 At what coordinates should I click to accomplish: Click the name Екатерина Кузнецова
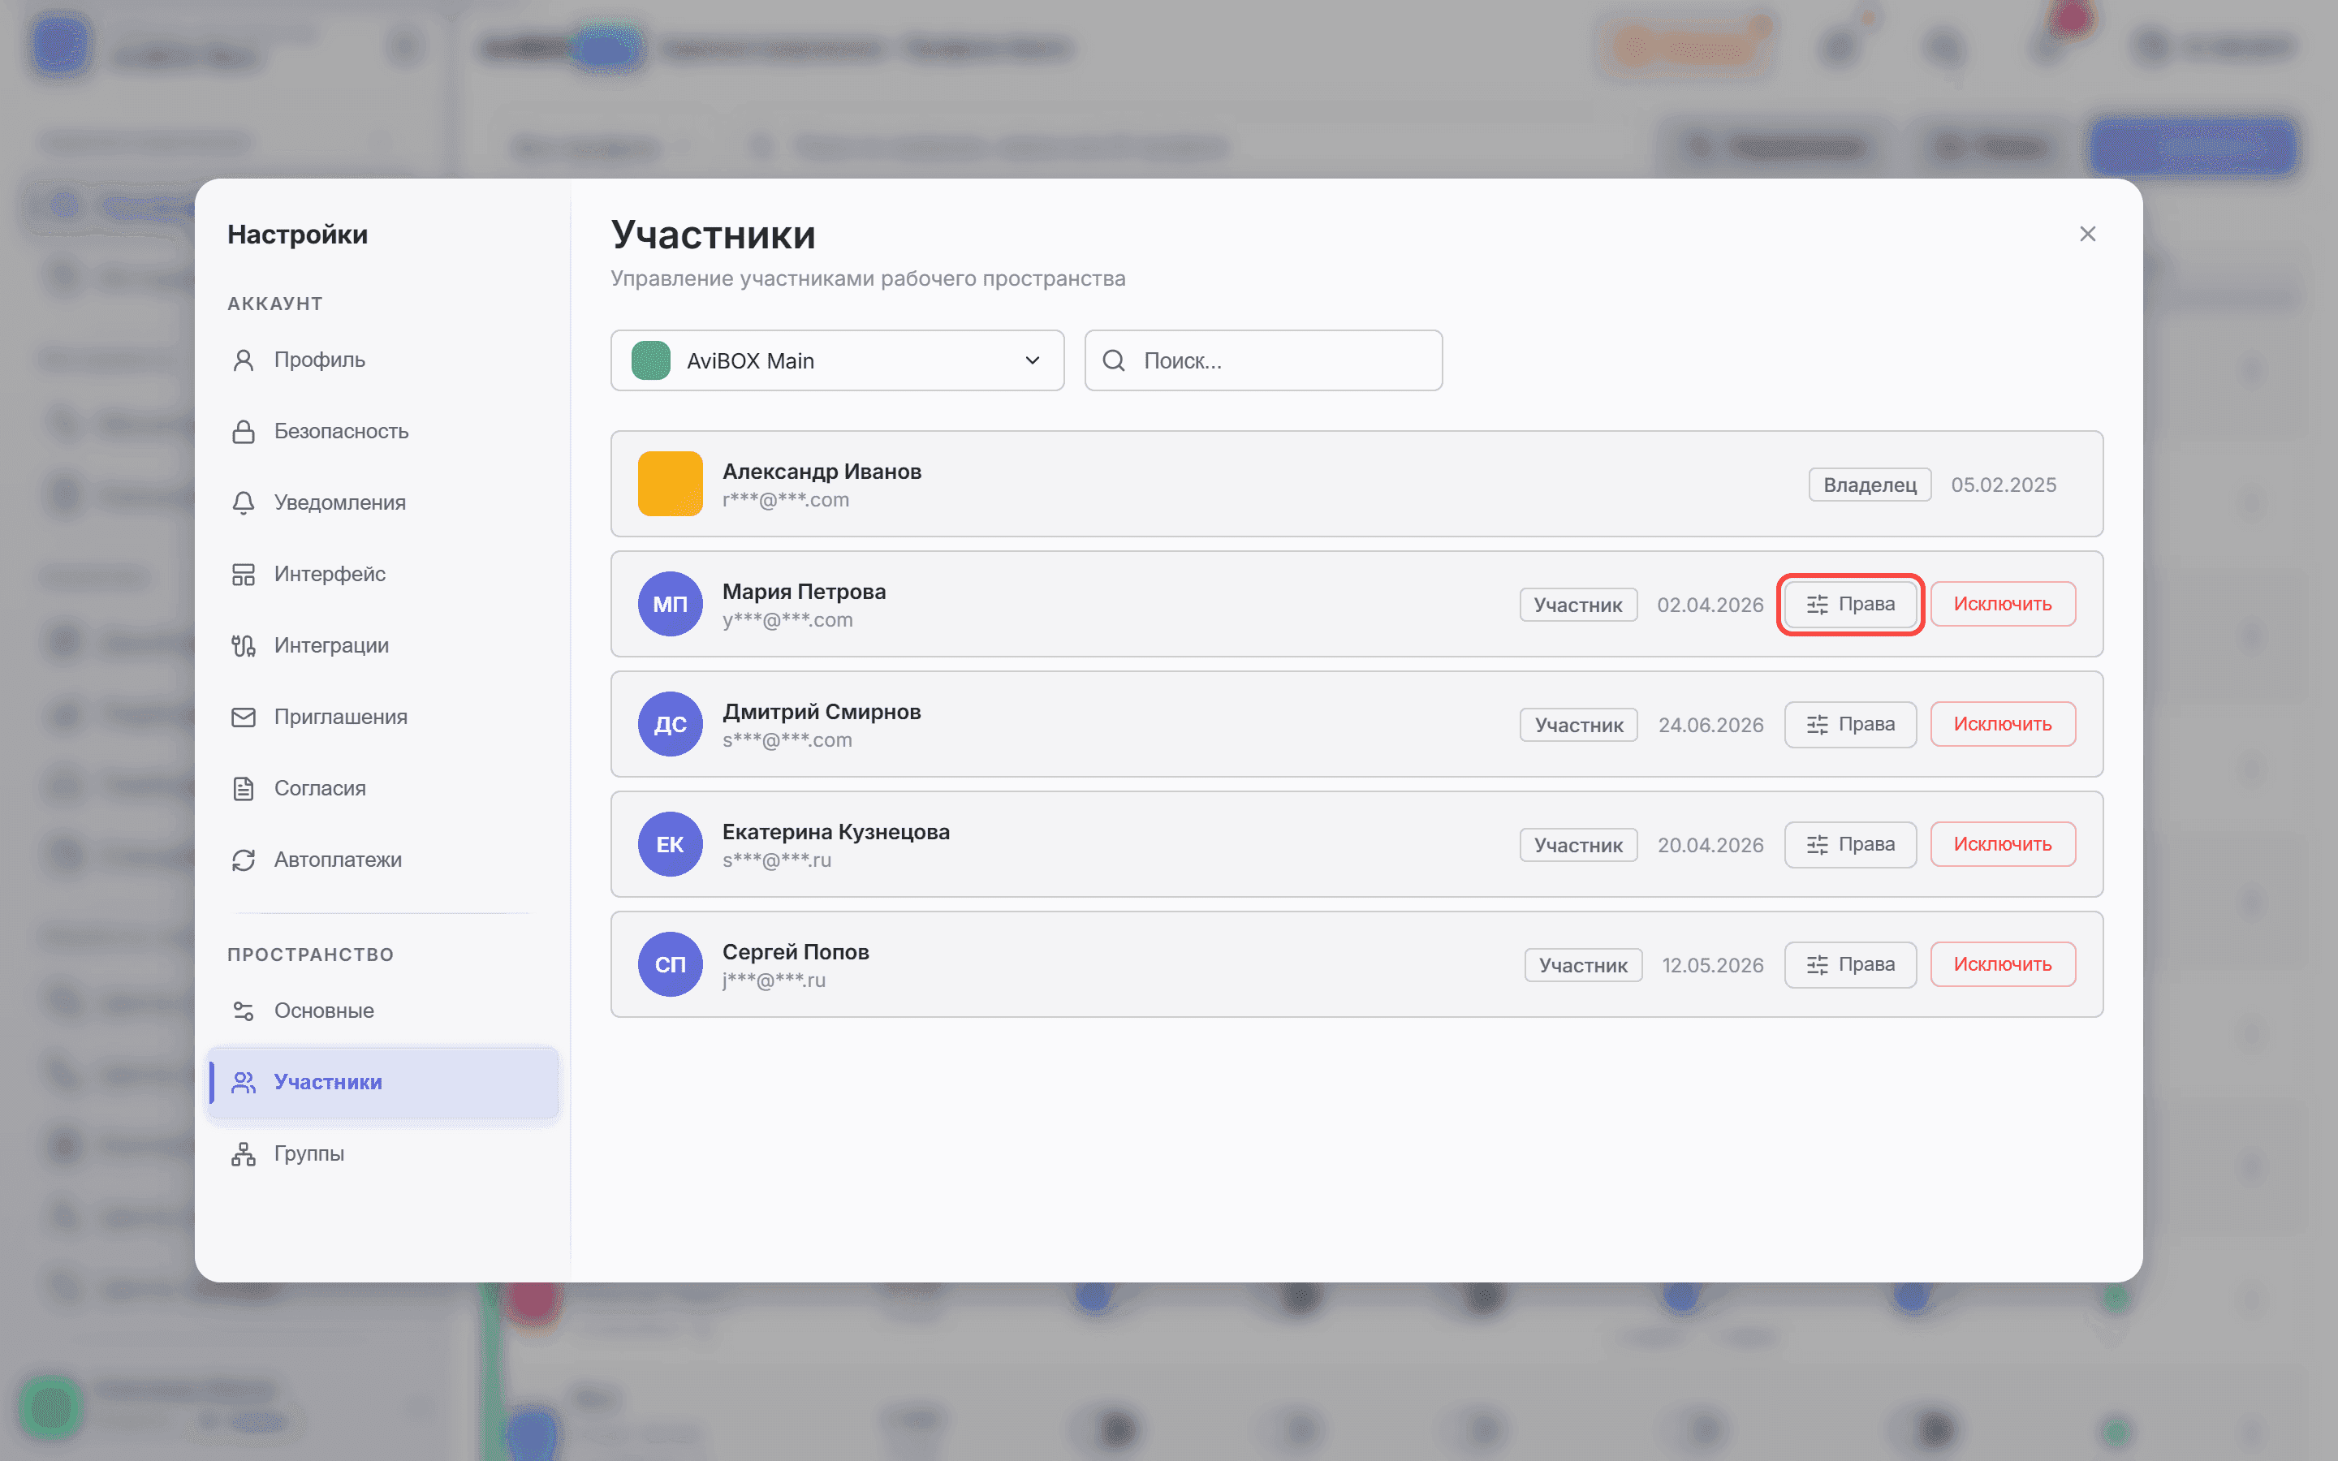pyautogui.click(x=837, y=832)
